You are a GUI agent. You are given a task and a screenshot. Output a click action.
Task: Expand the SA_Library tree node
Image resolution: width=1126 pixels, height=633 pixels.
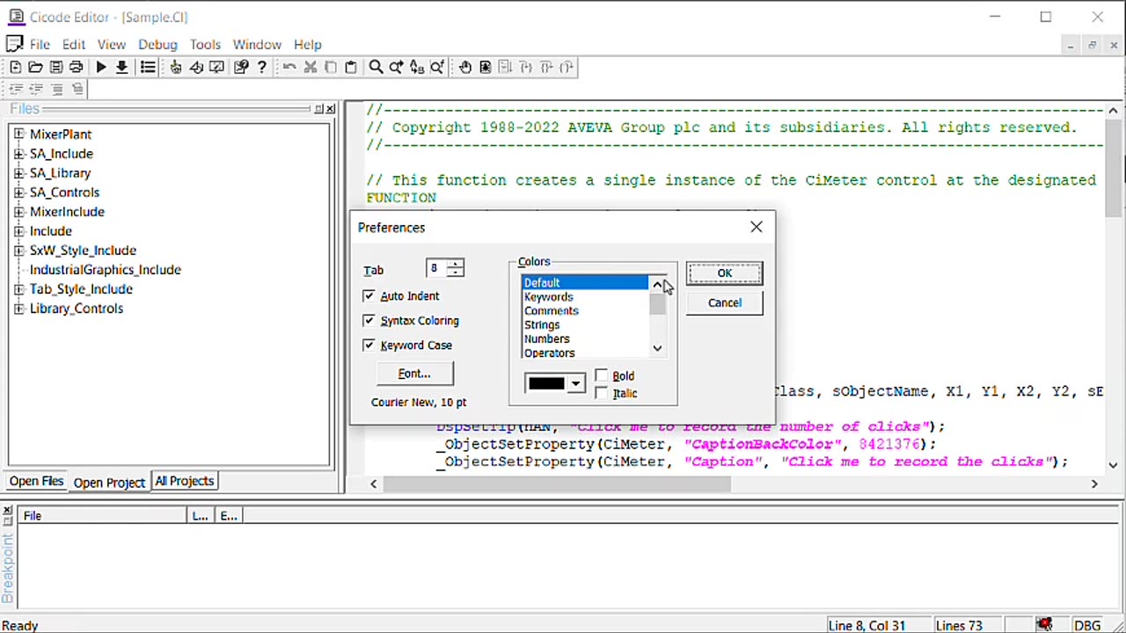18,173
